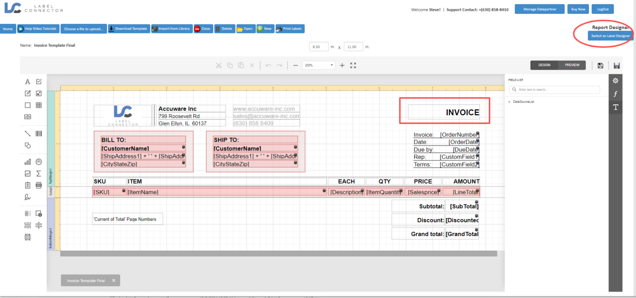
Task: Click the LogOut button
Action: 603,9
